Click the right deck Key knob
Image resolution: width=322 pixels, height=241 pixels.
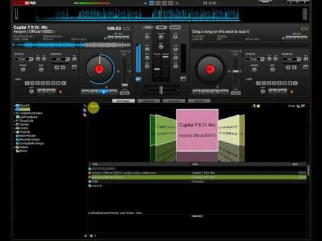pos(272,70)
